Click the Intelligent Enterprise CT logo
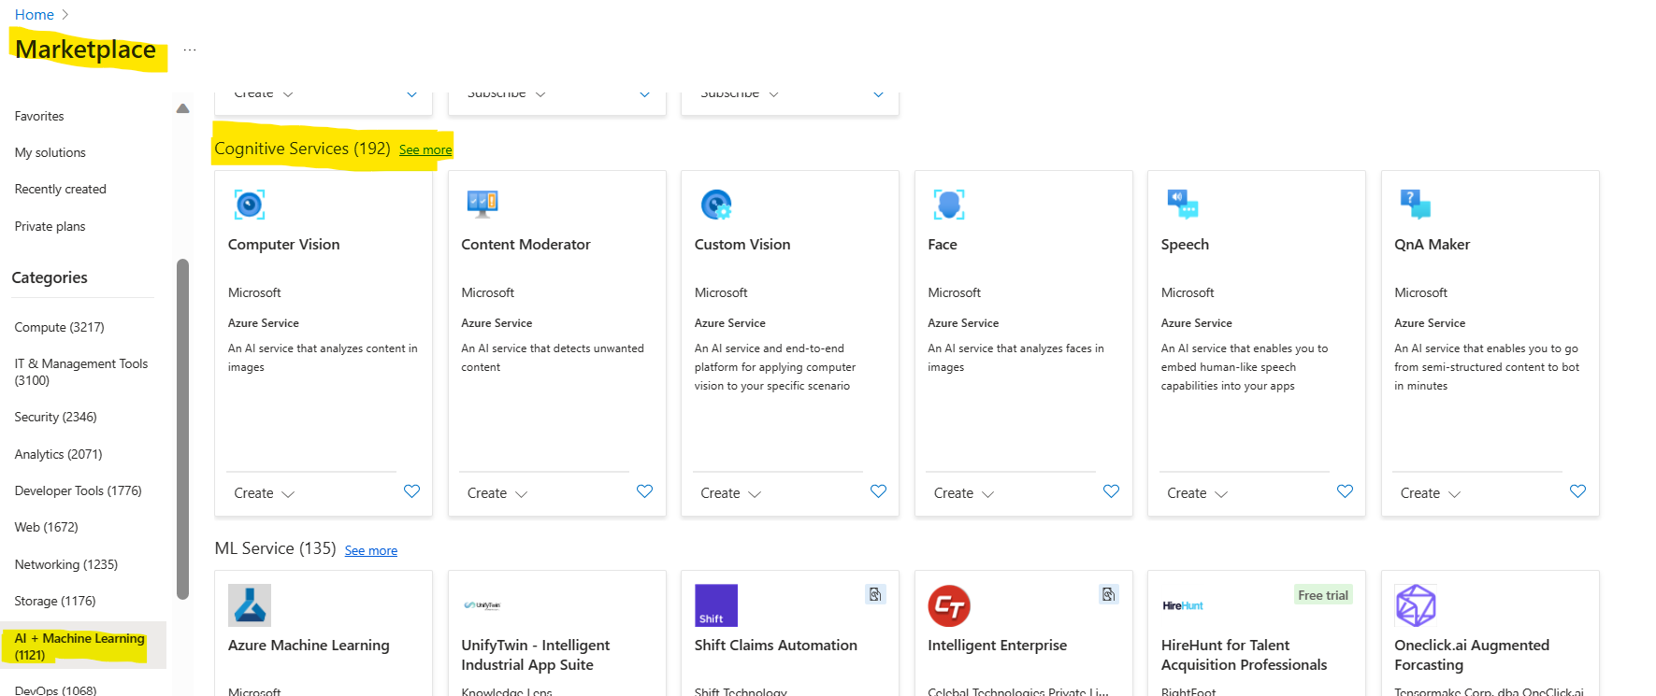 (949, 605)
